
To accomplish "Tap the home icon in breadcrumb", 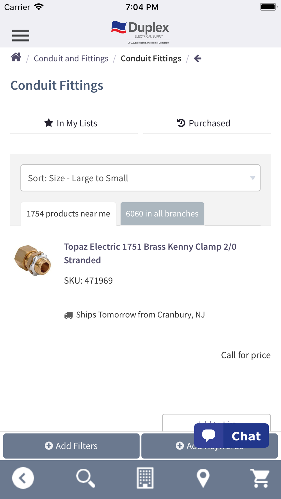I will pyautogui.click(x=16, y=57).
